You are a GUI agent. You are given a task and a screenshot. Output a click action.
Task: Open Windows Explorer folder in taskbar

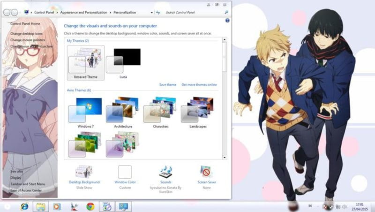[x=41, y=206]
